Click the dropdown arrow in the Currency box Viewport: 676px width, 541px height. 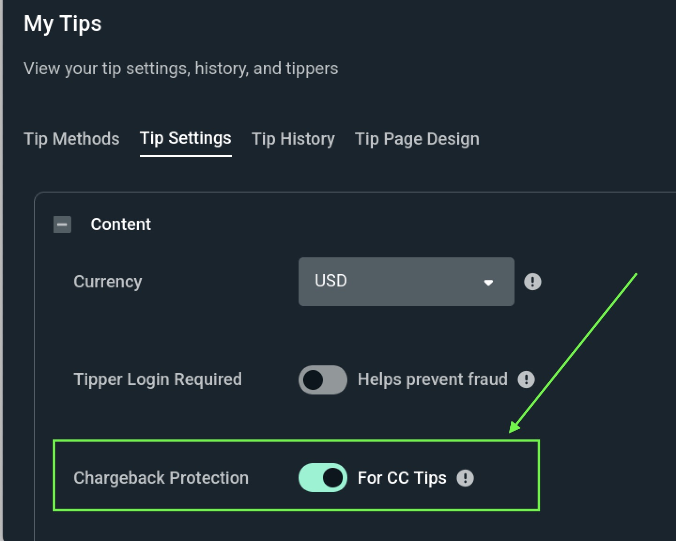(x=488, y=282)
